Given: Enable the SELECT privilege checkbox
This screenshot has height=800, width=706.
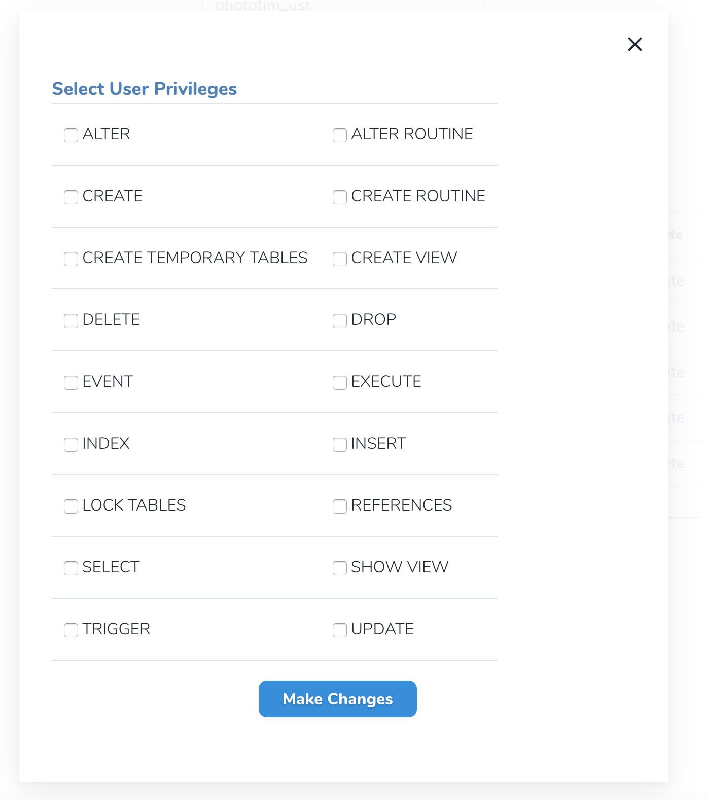Looking at the screenshot, I should pos(71,568).
